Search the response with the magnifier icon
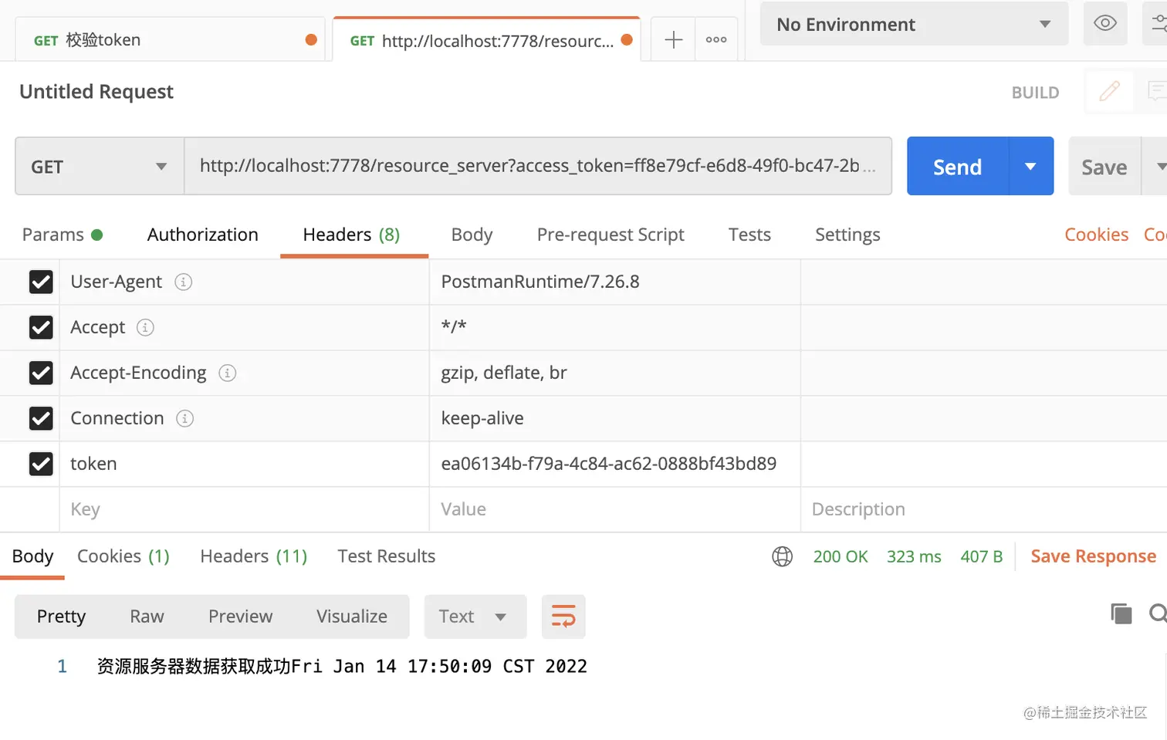This screenshot has width=1167, height=740. pos(1156,613)
